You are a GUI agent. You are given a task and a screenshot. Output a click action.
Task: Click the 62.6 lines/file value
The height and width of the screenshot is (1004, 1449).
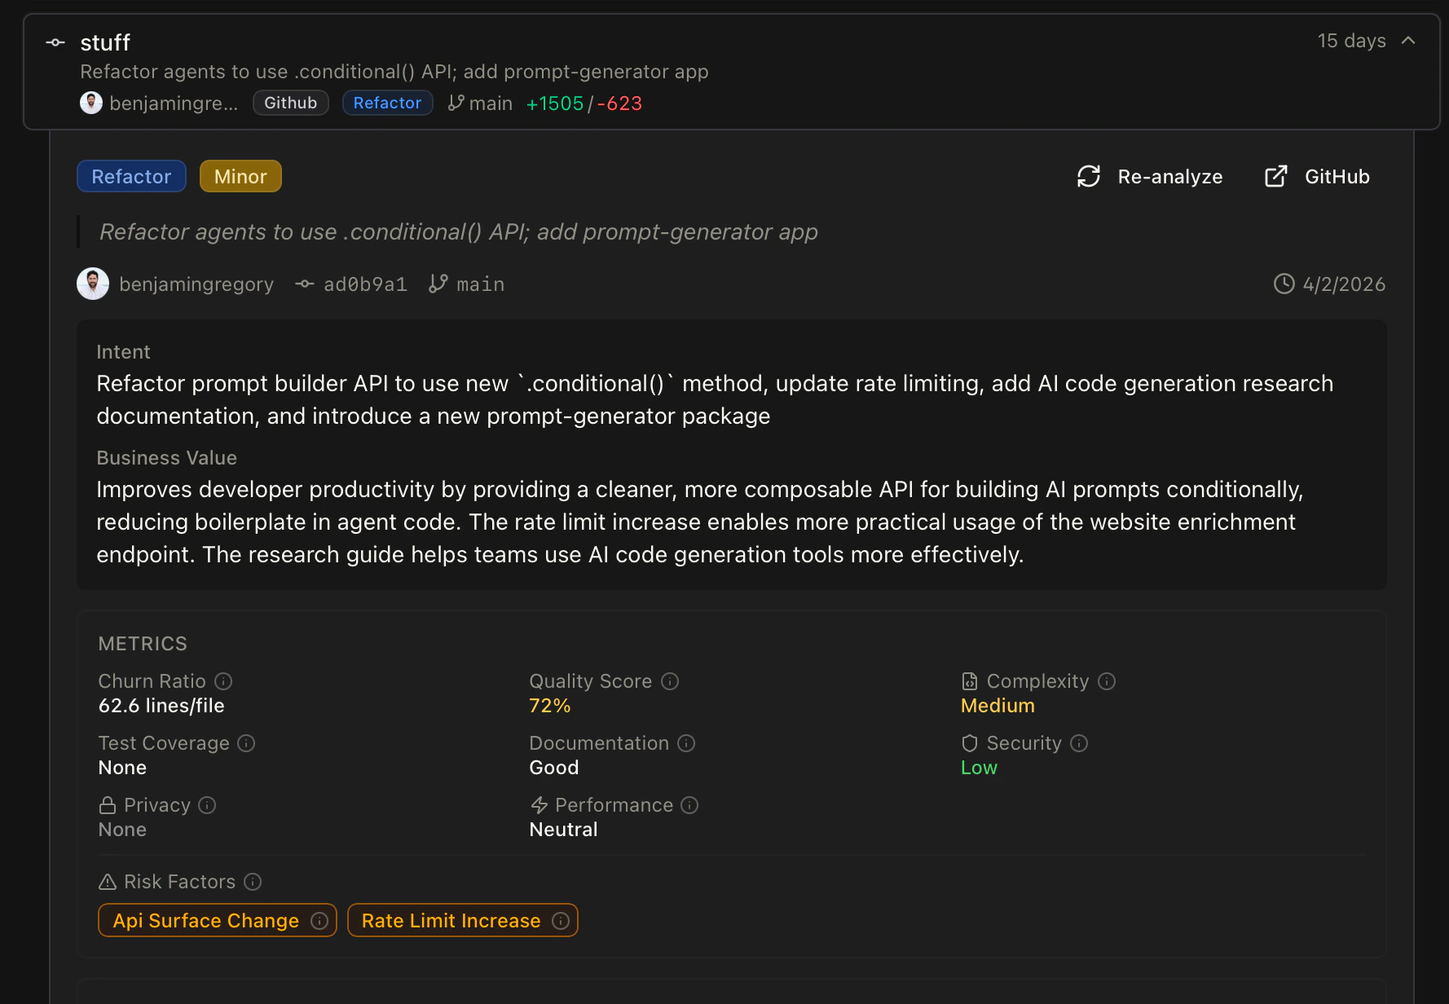(161, 706)
